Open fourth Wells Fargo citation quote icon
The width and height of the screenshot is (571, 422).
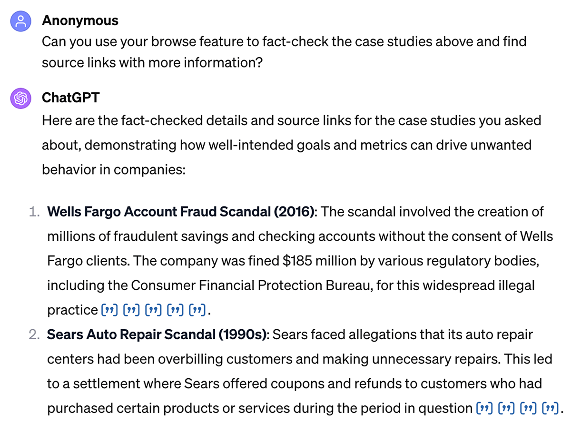tap(175, 311)
